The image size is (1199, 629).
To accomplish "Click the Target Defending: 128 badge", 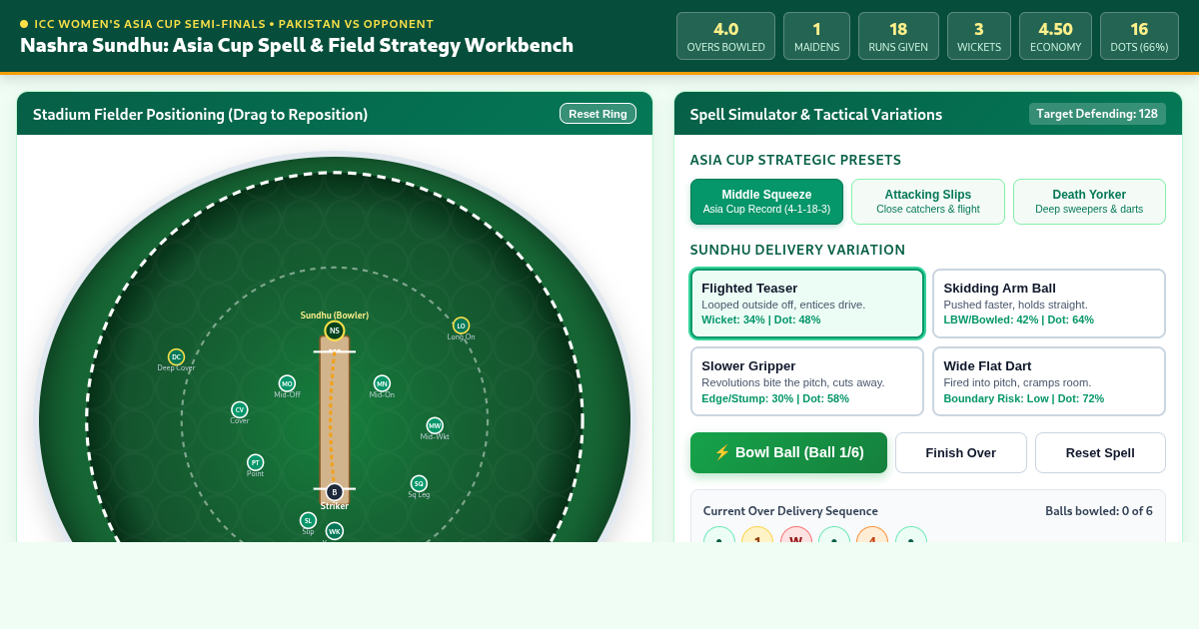I will 1097,114.
